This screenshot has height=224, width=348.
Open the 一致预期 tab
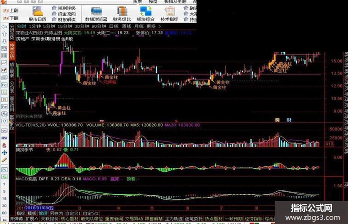(233, 218)
